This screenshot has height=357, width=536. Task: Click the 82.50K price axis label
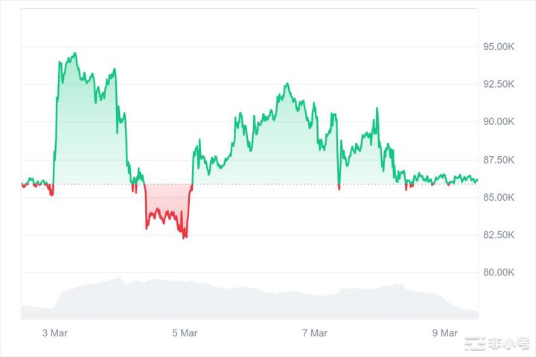pos(499,235)
